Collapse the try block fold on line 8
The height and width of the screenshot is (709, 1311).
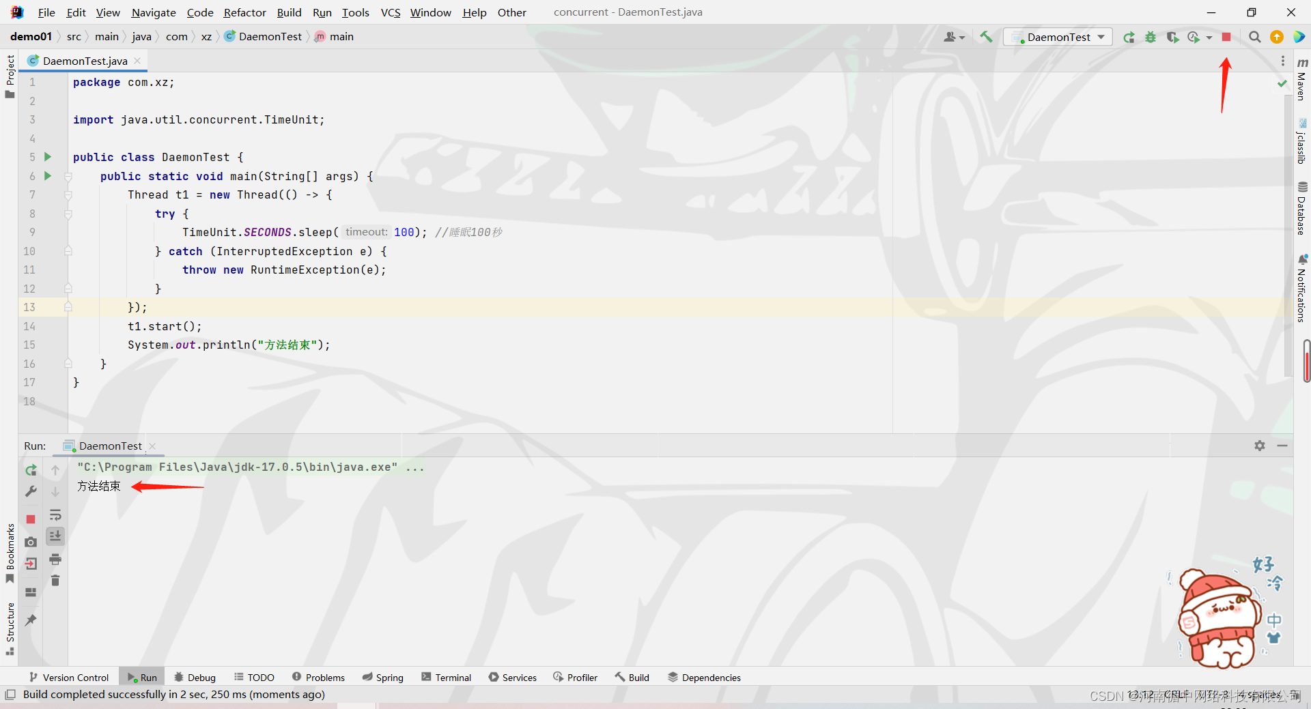[68, 214]
